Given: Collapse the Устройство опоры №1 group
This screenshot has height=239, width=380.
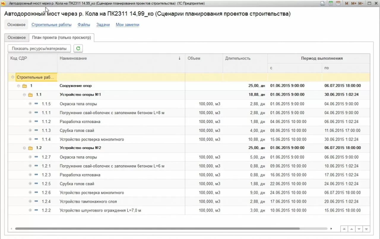Looking at the screenshot, I should (24, 95).
